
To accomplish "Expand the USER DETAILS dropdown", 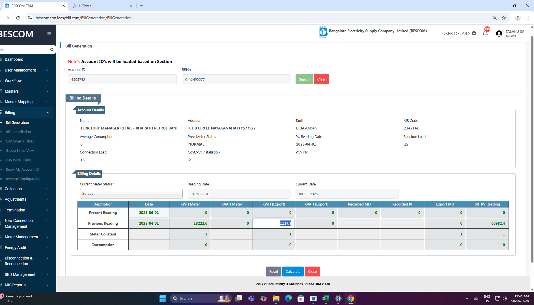I will [x=459, y=33].
